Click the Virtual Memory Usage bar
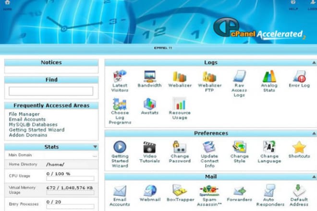 [x=70, y=193]
